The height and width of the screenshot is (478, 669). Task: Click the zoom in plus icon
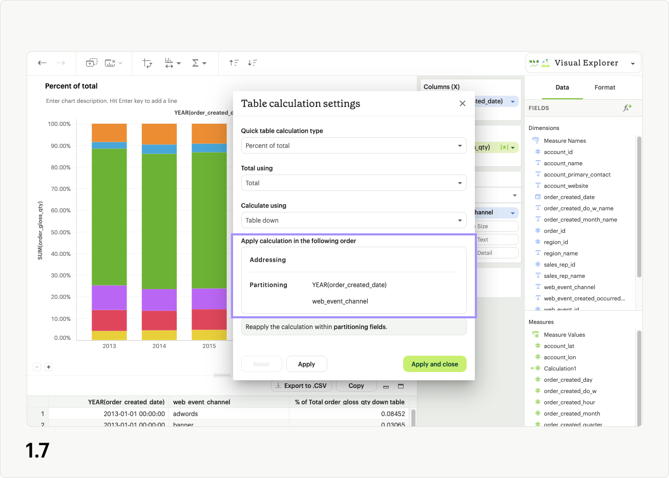[x=49, y=367]
